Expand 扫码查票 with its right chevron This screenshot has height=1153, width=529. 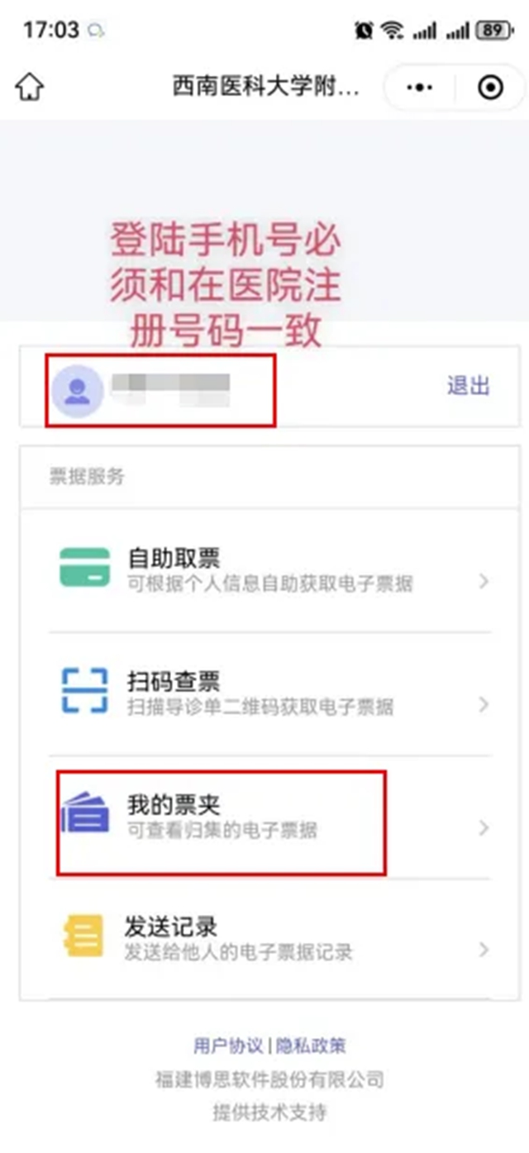484,705
